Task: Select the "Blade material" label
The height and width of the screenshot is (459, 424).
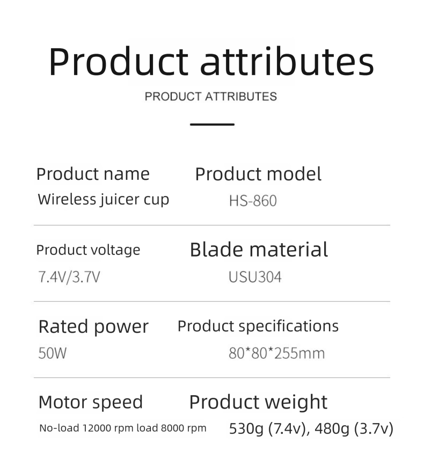Action: [259, 250]
